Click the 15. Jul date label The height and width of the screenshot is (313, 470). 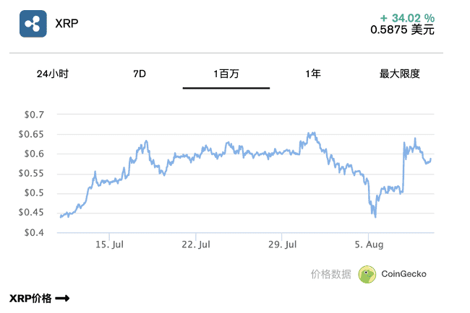(x=109, y=244)
